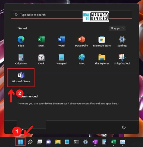
Task: Open the pinned Word app
Action: 61,41
